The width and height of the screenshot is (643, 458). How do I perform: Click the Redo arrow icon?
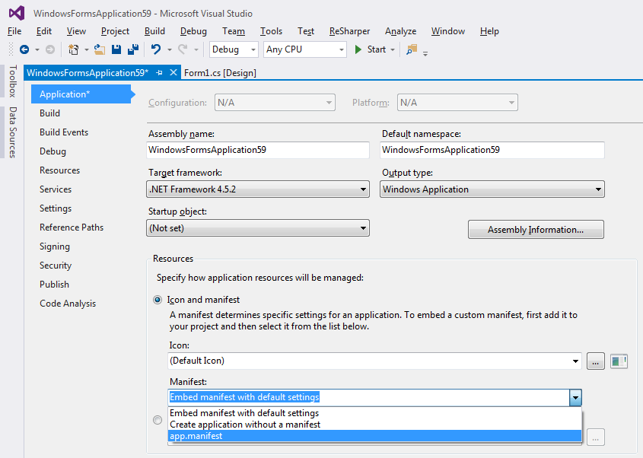coord(183,49)
